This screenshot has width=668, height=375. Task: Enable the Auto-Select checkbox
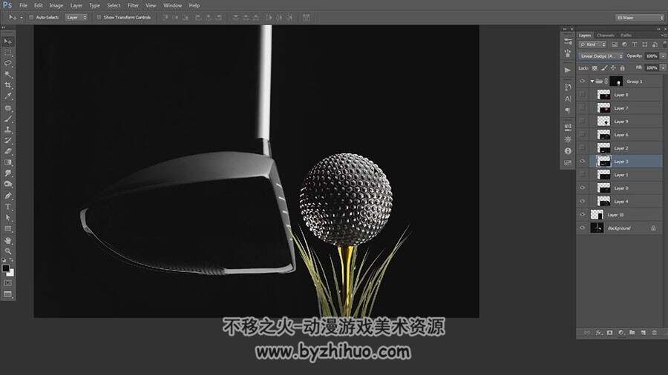coord(31,18)
